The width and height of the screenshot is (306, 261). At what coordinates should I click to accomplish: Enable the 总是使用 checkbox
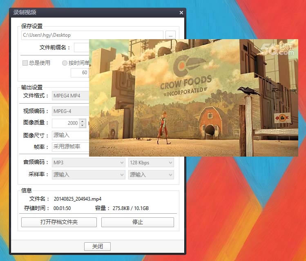25,63
